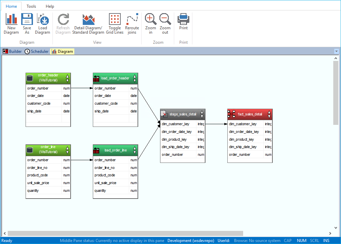This screenshot has width=341, height=244.
Task: Select dim_product_key in stage_sales_detail
Action: click(x=183, y=139)
